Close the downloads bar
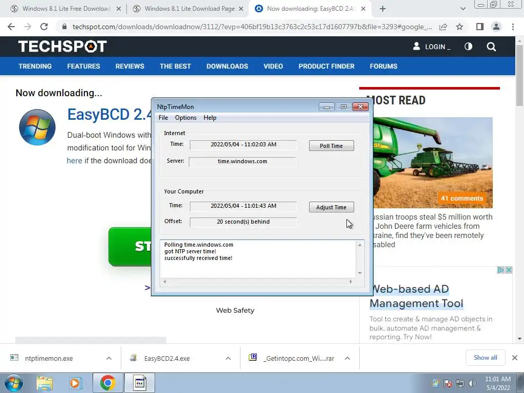The image size is (524, 393). pyautogui.click(x=515, y=358)
